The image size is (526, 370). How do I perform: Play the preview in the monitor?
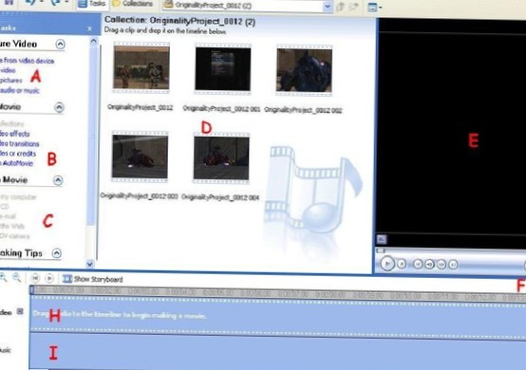[387, 264]
